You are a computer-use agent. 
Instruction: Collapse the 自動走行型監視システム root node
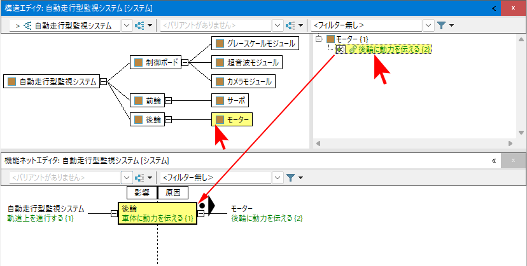[x=103, y=81]
